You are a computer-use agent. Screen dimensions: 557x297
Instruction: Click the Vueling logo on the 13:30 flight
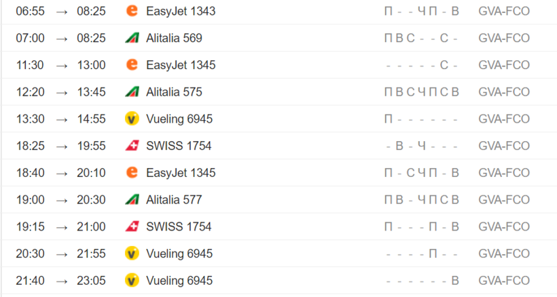point(132,119)
